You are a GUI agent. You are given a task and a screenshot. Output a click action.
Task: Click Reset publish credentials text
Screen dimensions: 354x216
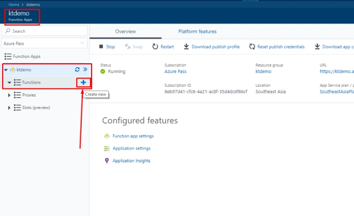(281, 47)
